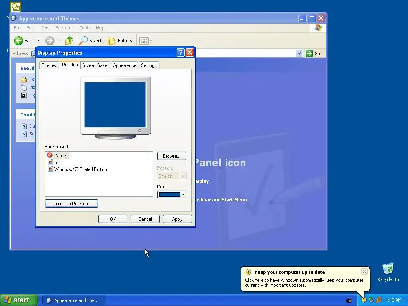
Task: Toggle the Folders pane button
Action: point(120,41)
